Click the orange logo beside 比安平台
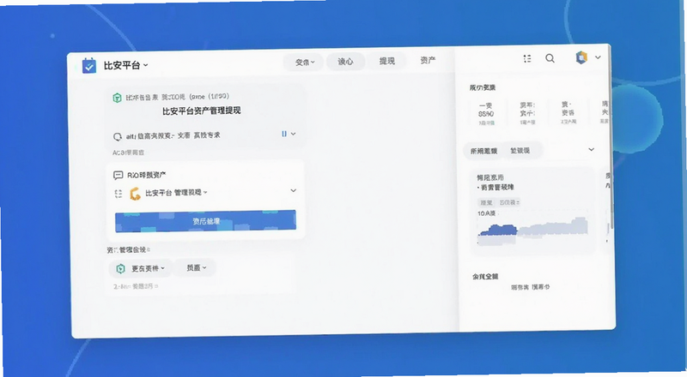 tap(135, 194)
